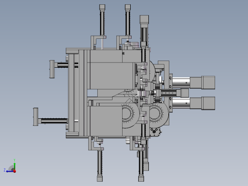This screenshot has height=186, width=248.
Task: Select the small bolted gearbox at bottom
Action: (155, 132)
